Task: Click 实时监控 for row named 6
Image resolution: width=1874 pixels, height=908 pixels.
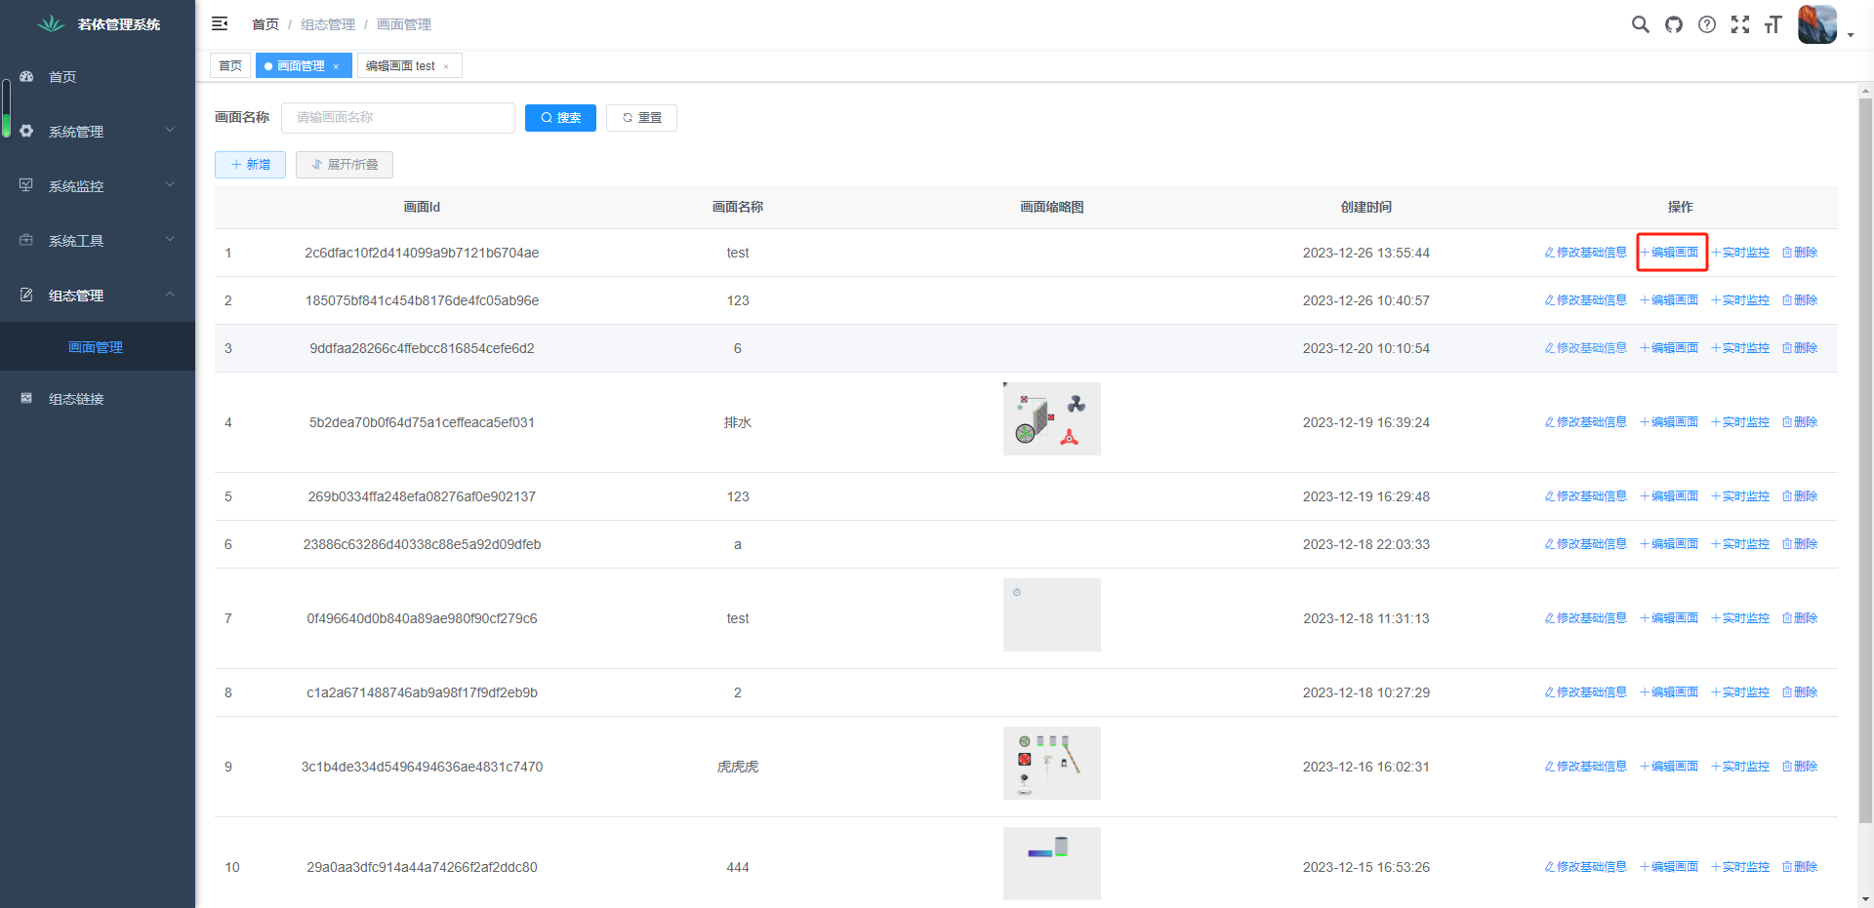Action: [1740, 348]
